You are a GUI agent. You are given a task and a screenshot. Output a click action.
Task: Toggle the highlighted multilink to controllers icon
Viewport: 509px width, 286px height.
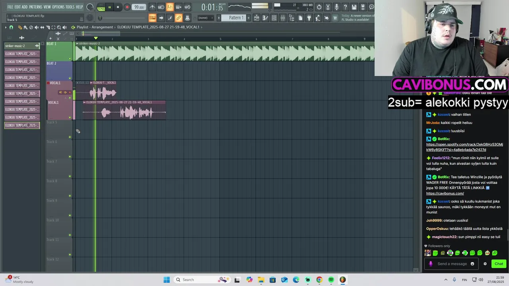point(179,18)
